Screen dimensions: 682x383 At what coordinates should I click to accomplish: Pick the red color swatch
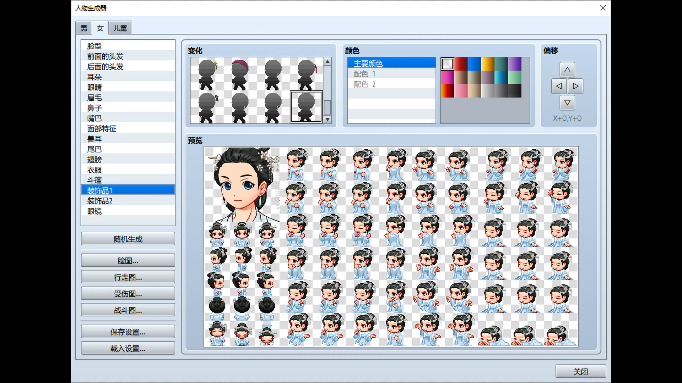[x=460, y=63]
